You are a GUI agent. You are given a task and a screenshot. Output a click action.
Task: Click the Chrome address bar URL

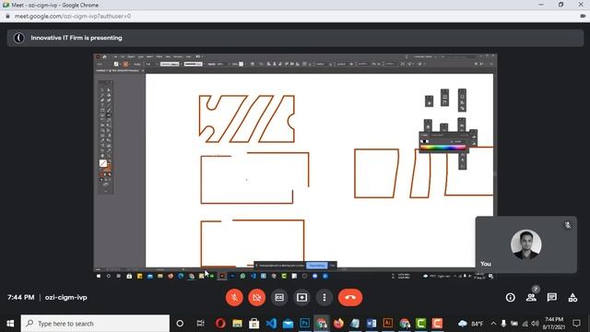(73, 17)
